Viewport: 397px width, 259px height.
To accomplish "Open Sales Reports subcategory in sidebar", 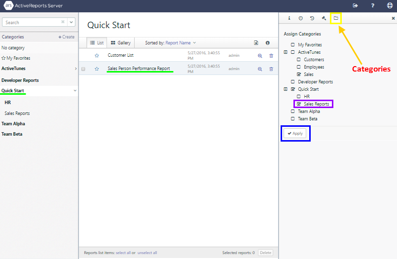I will click(17, 113).
